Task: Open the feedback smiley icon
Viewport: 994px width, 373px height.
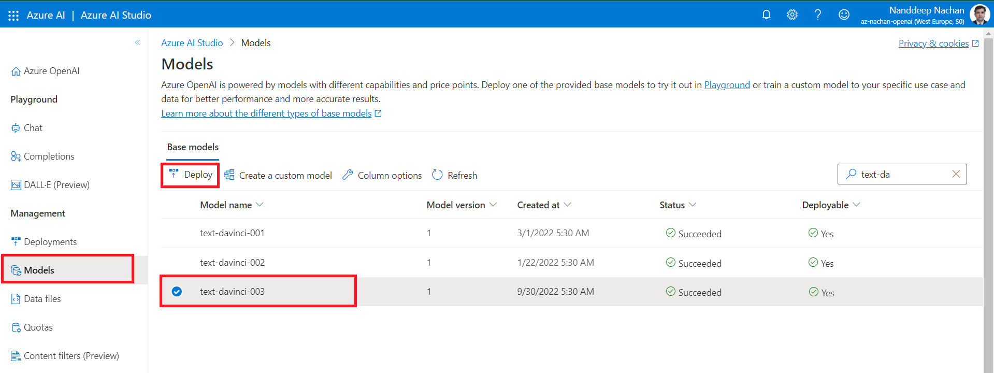Action: click(844, 15)
